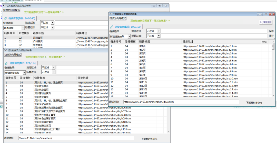The image size is (277, 143).
Task: Click URL ending dir/b09.htm
Action: tap(104, 118)
